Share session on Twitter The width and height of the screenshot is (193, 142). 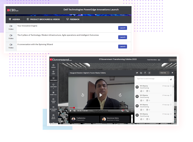137,73
